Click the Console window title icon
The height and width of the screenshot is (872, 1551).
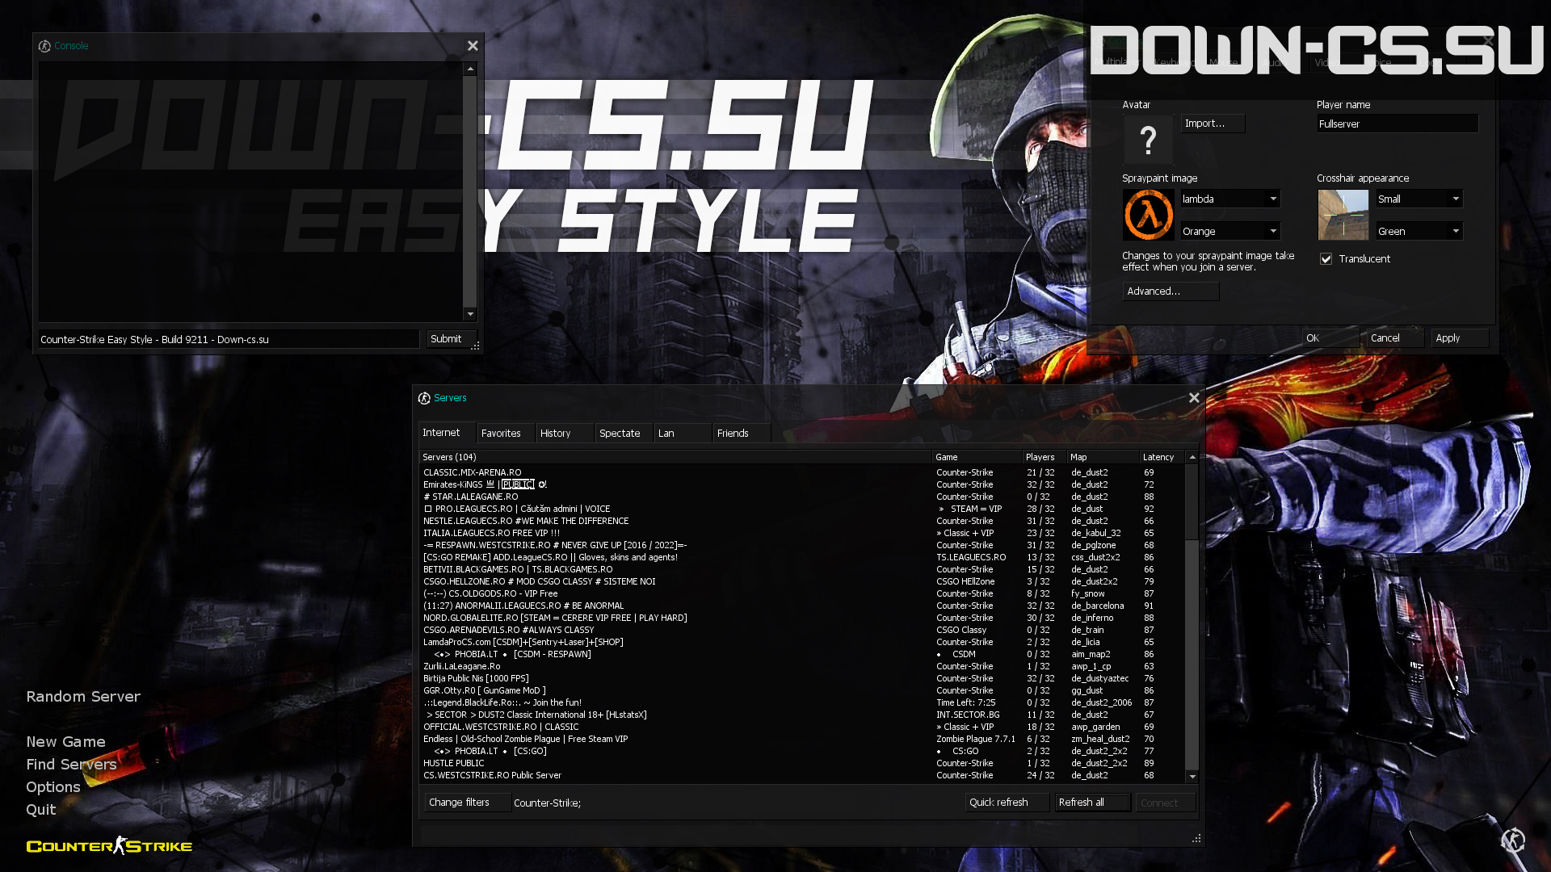pos(44,46)
